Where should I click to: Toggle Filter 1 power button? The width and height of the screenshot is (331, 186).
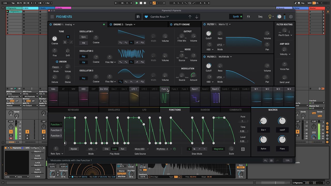[x=205, y=24]
